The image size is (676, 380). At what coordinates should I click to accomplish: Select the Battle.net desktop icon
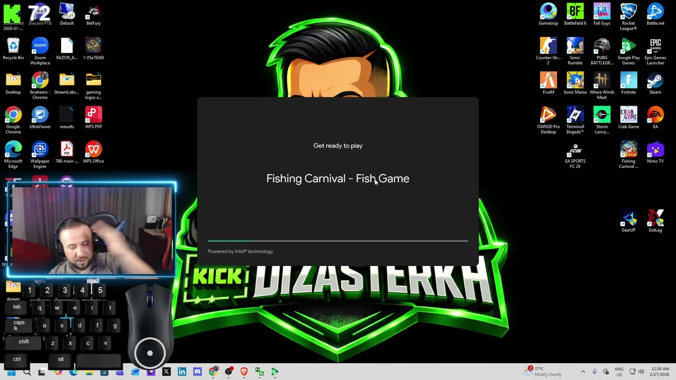655,14
